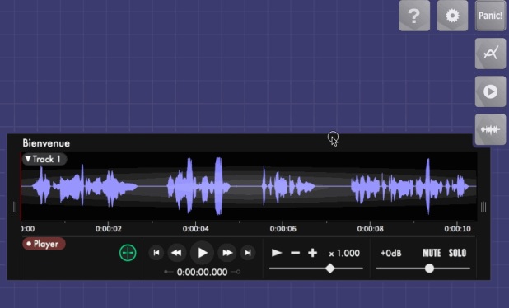Screen dimensions: 509x308
Task: Click the 0:00:04 mark on the timeline
Action: coord(196,229)
